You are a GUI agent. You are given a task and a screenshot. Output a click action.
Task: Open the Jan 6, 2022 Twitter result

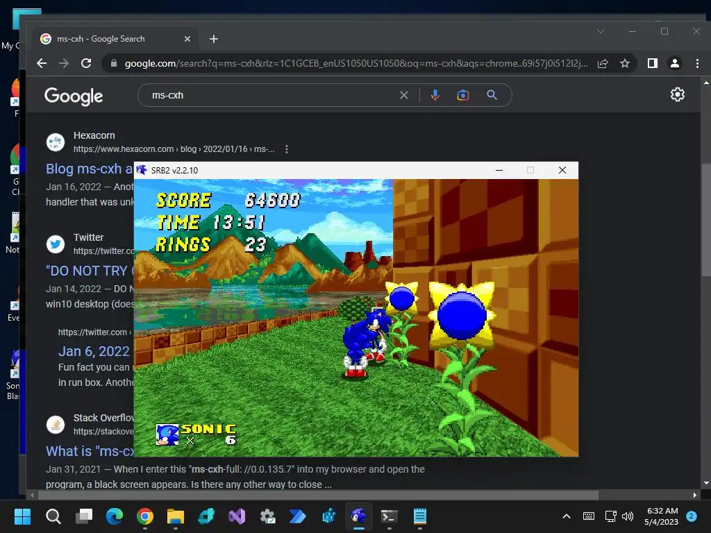point(94,351)
